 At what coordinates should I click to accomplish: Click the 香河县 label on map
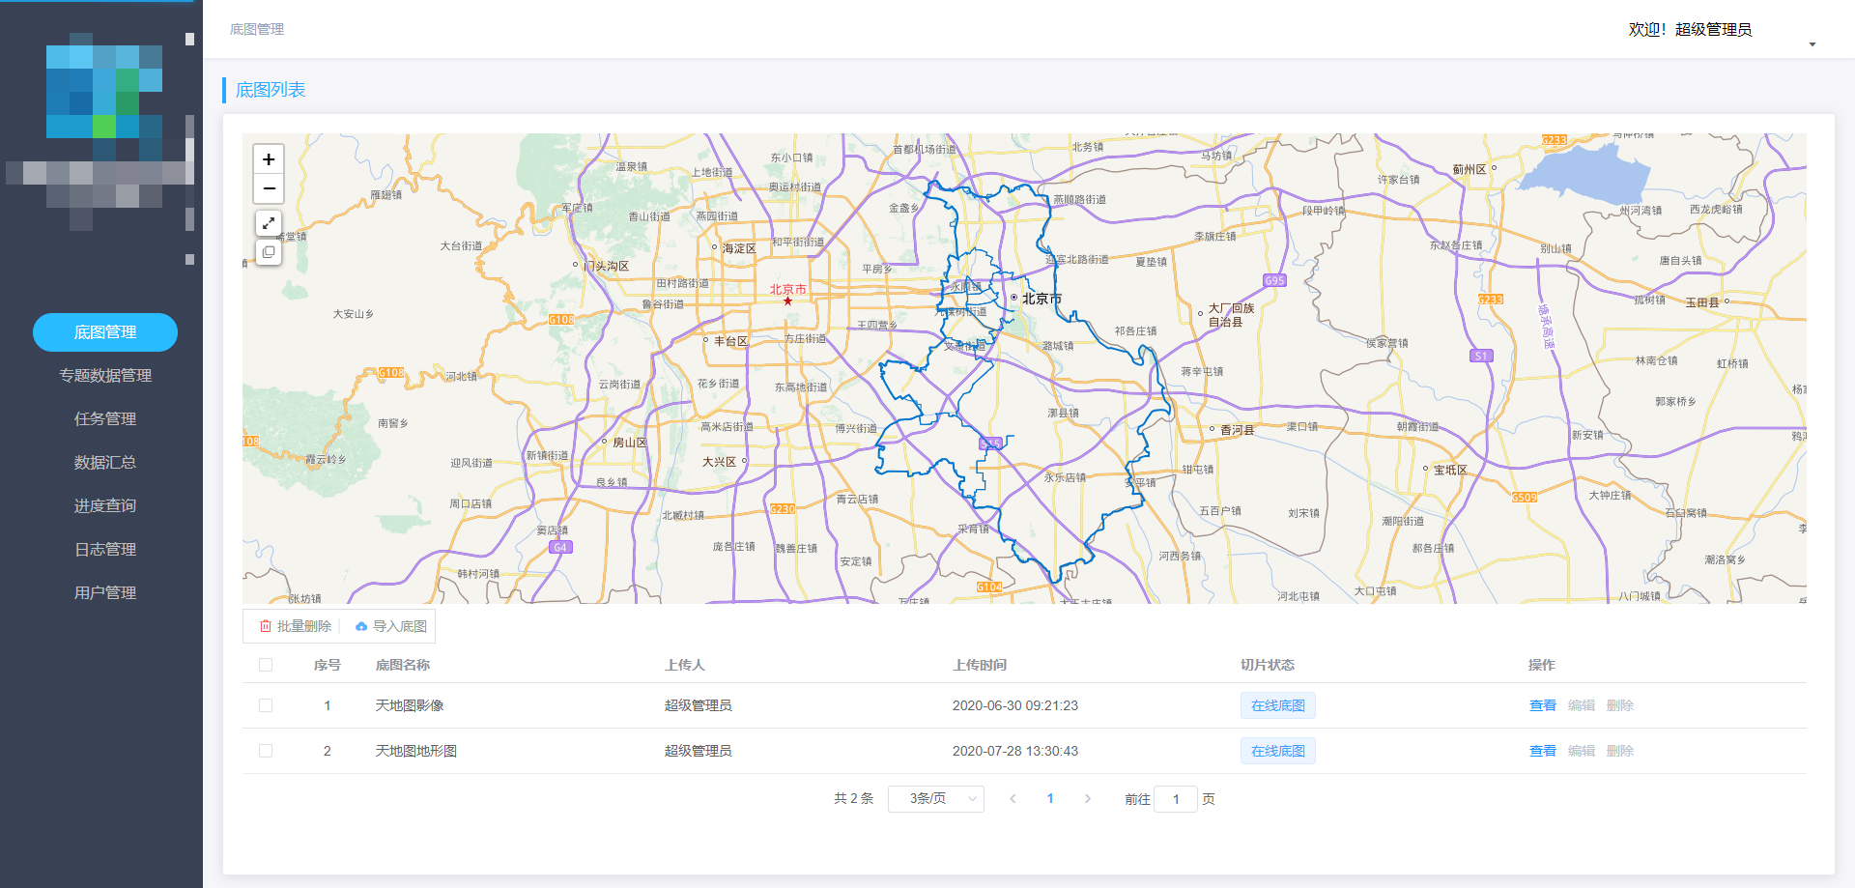coord(1237,430)
